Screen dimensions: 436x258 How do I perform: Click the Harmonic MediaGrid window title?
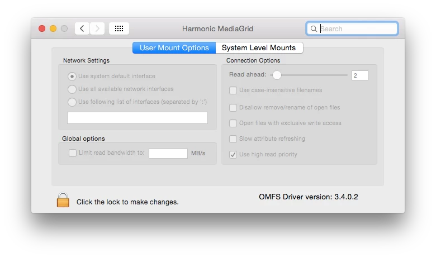(218, 28)
